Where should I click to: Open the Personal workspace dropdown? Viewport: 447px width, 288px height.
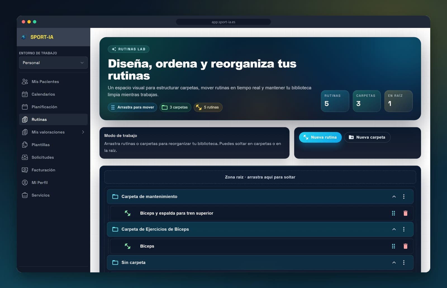53,63
